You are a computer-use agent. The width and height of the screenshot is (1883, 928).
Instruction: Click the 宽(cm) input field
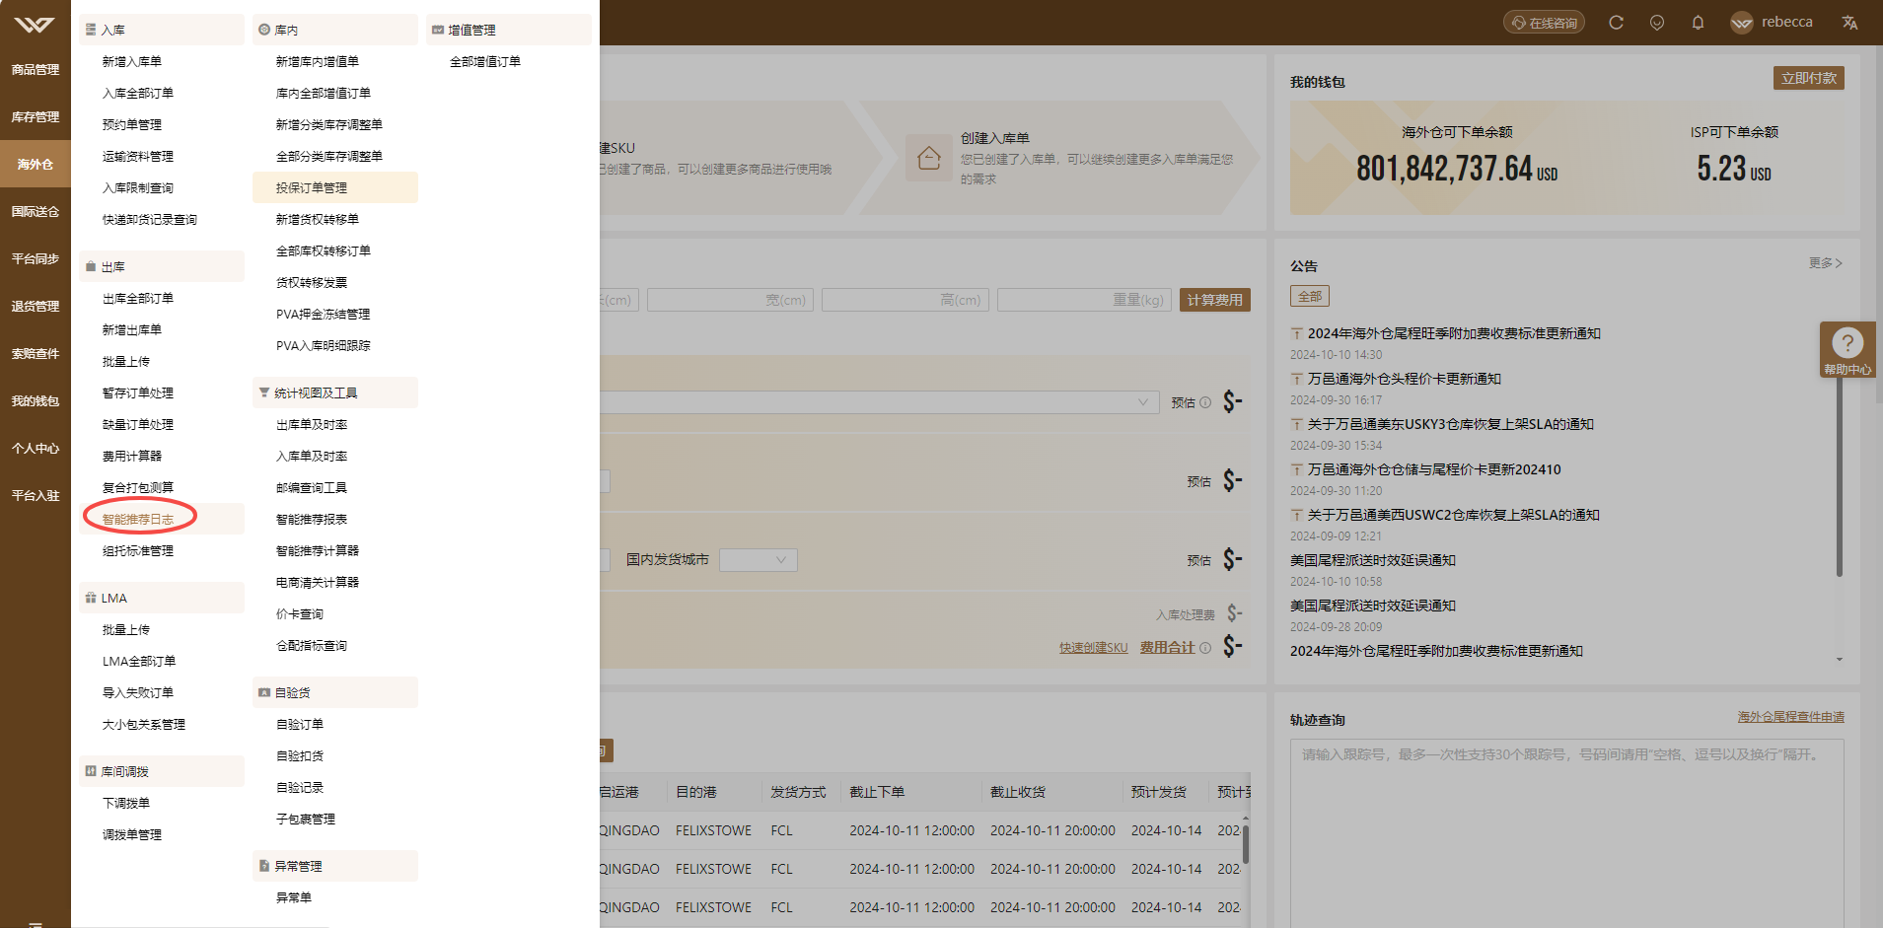730,300
